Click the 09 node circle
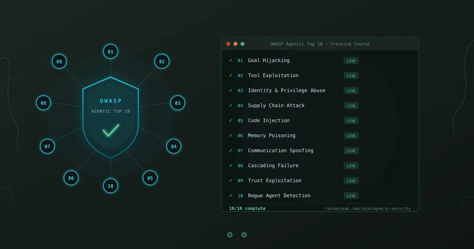The image size is (474, 249). pyautogui.click(x=59, y=61)
